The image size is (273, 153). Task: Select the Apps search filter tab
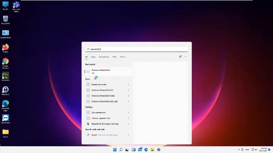[93, 57]
